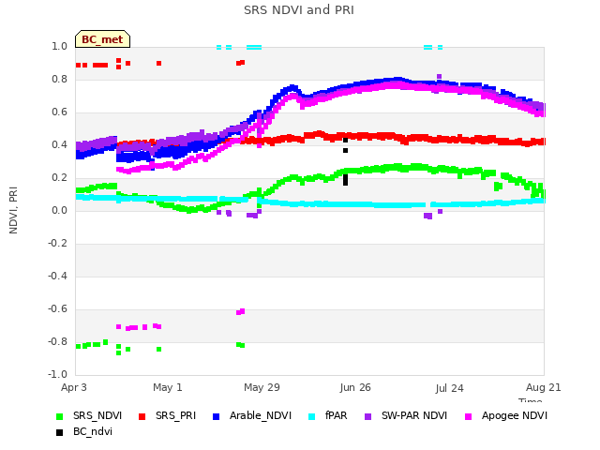
Task: Click the SW-PAR NDVI purple legend swatch
Action: [367, 416]
